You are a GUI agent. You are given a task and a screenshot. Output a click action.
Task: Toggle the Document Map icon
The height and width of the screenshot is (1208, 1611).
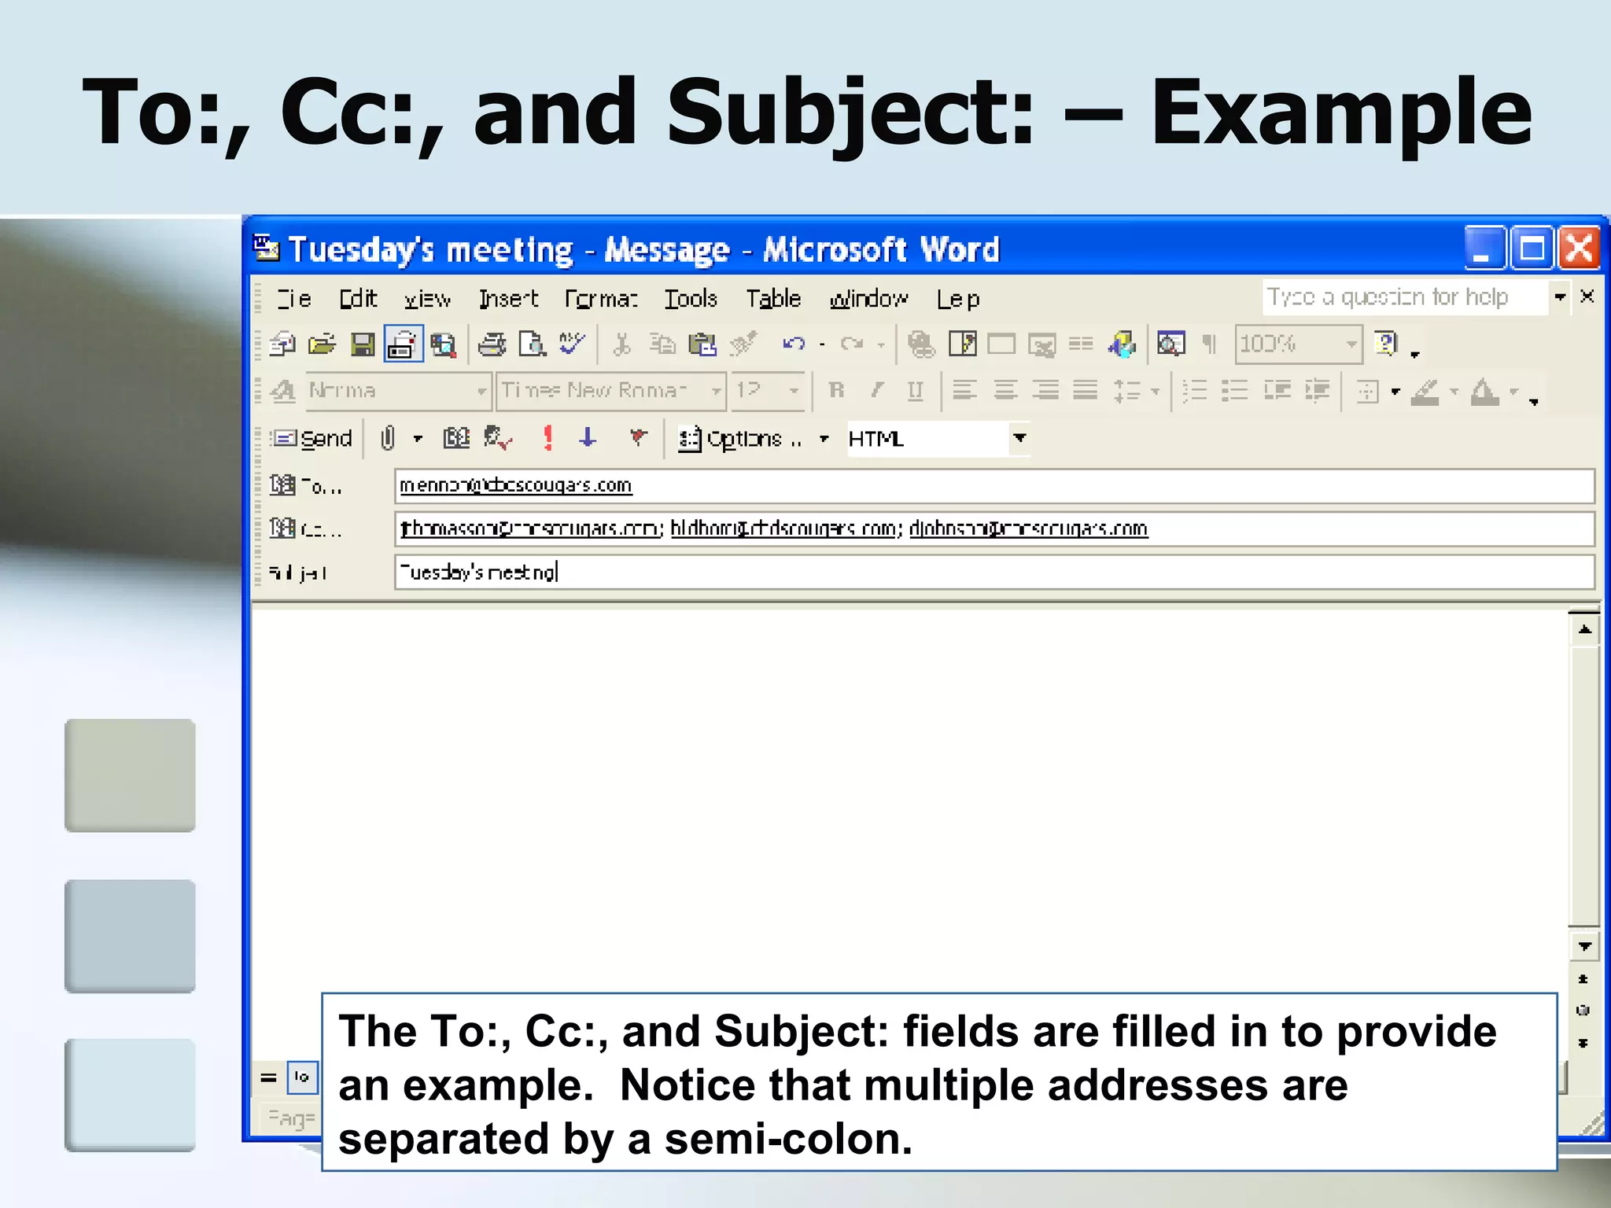tap(1171, 344)
